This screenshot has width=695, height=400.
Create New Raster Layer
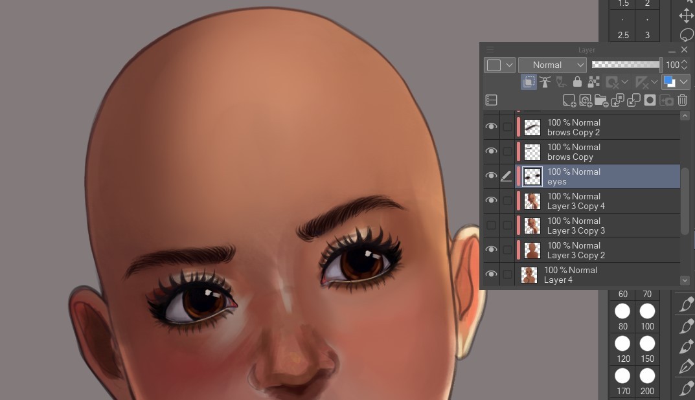click(569, 100)
